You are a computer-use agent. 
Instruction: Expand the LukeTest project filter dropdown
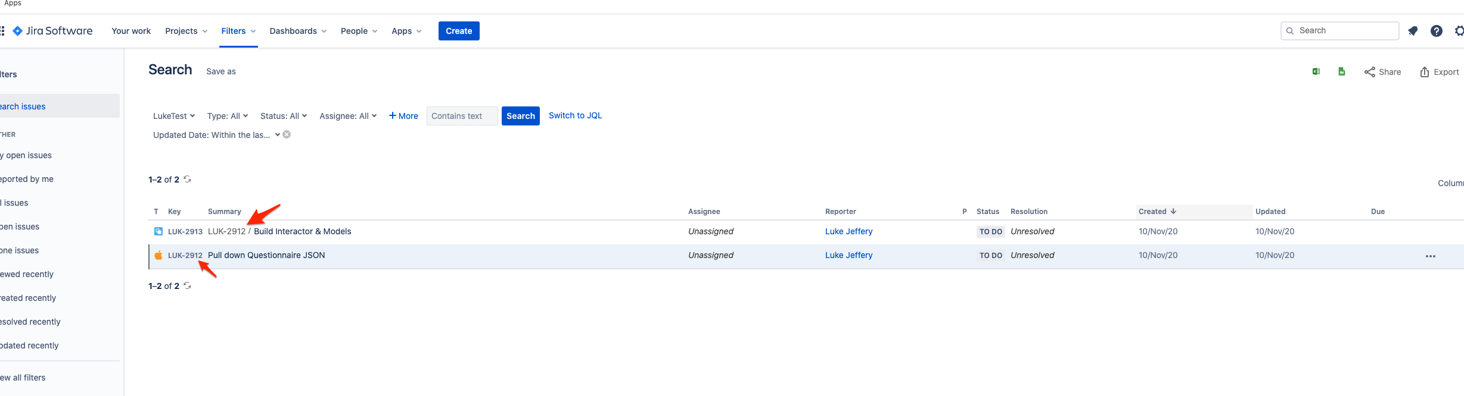tap(174, 116)
